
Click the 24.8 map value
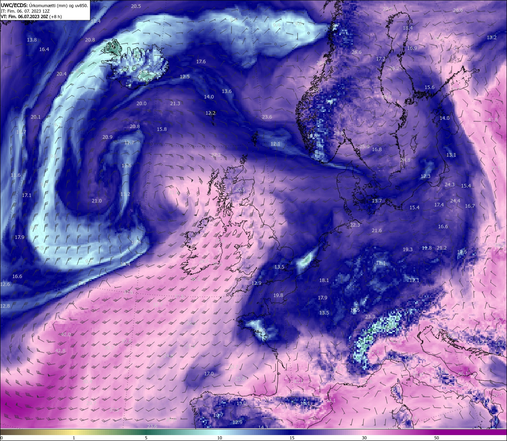pyautogui.click(x=405, y=160)
